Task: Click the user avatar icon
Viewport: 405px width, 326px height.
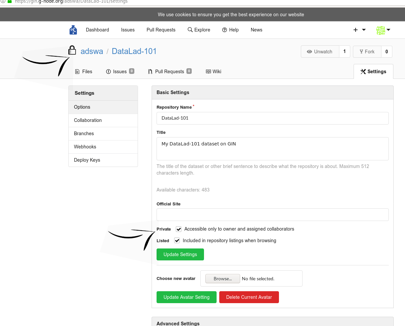Action: pyautogui.click(x=380, y=30)
